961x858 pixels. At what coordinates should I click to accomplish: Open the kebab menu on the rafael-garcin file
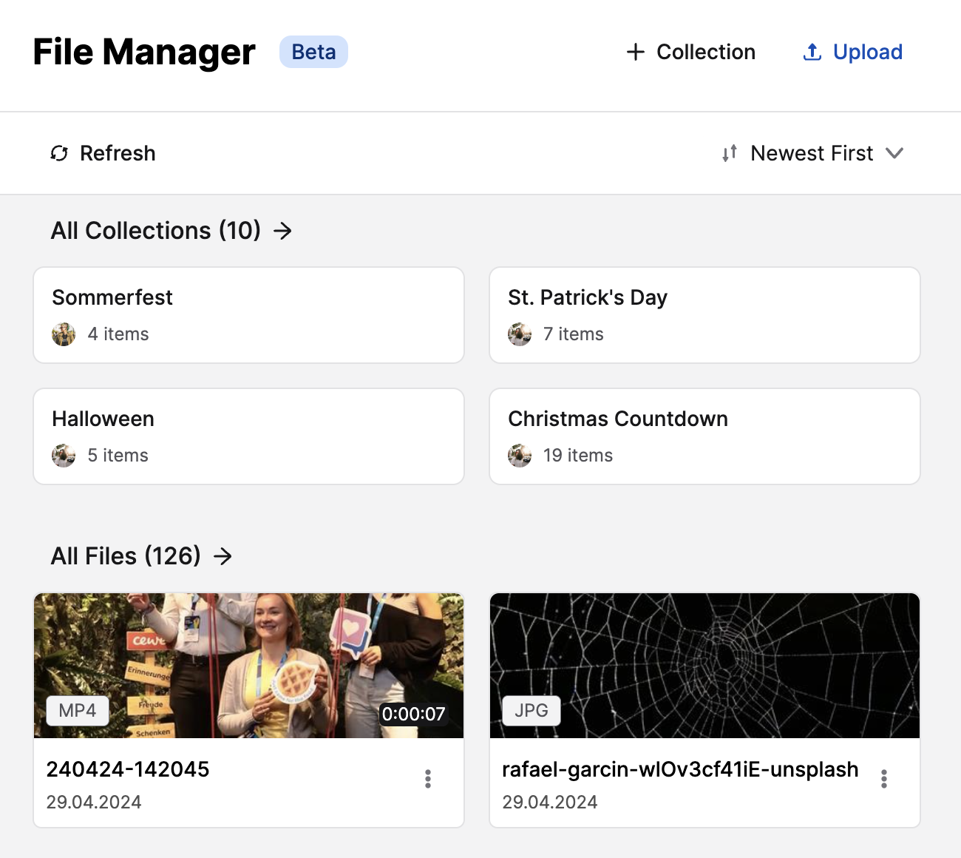[883, 778]
